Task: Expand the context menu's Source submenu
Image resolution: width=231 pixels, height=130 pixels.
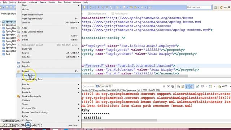Action: (x=49, y=53)
